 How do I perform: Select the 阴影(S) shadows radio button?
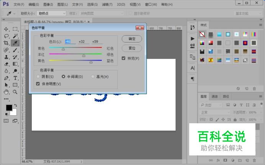coord(38,77)
